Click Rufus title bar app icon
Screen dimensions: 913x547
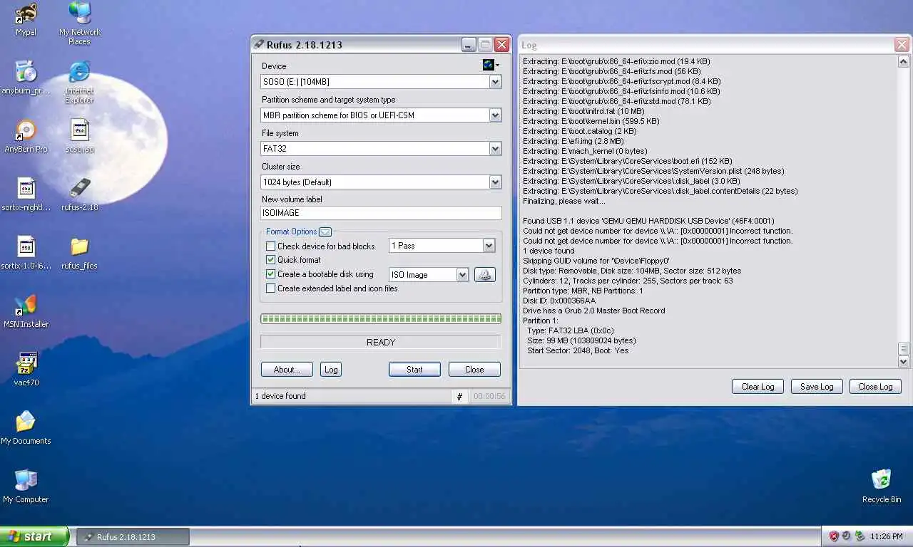(259, 45)
